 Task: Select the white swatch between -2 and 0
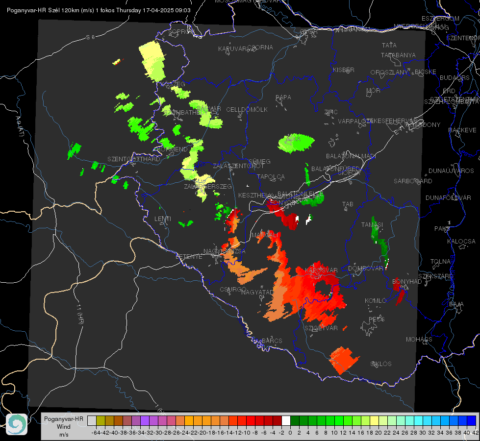[x=286, y=420]
